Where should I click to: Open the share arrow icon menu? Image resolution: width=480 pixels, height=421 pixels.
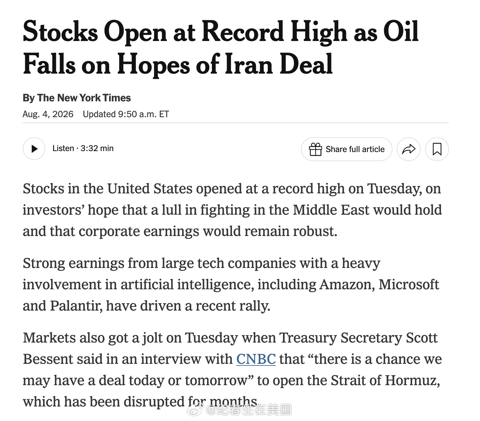(409, 149)
